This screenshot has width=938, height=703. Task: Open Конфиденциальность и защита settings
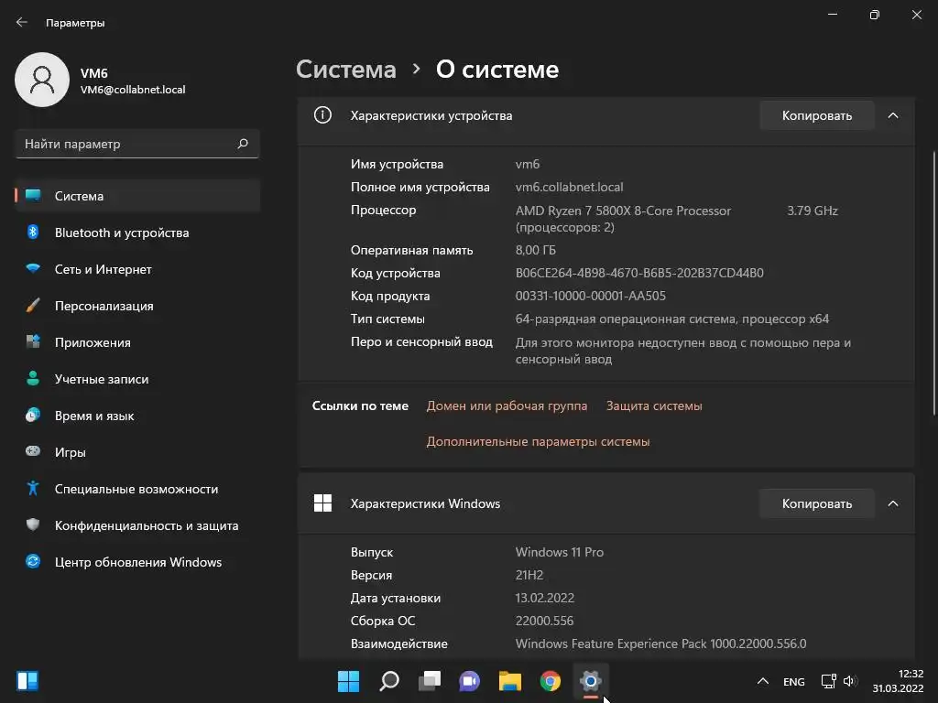137,525
